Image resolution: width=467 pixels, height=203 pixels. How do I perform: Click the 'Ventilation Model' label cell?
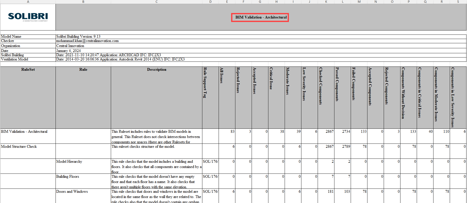coord(28,59)
